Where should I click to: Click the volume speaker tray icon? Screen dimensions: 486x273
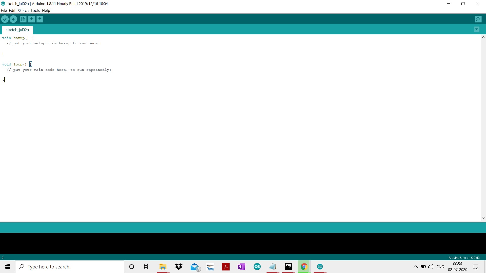tap(431, 267)
